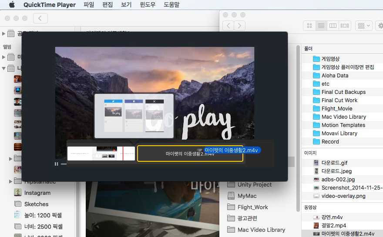Open the etc folder
This screenshot has height=237, width=383.
[x=326, y=84]
